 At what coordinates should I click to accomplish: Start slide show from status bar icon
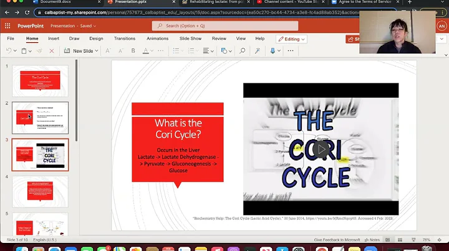click(x=413, y=240)
